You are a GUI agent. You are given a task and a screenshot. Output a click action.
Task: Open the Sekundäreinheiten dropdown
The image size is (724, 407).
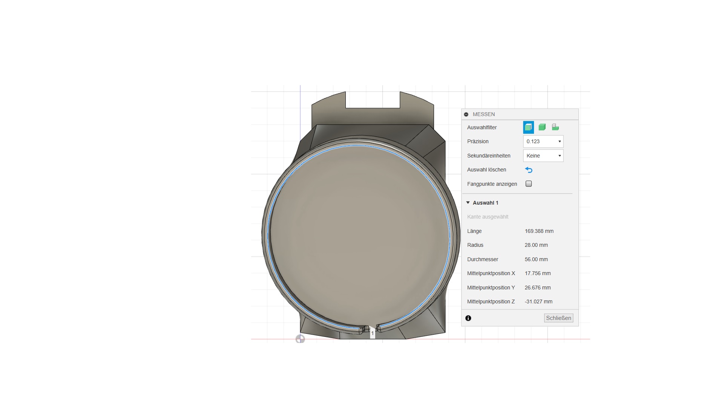[543, 156]
